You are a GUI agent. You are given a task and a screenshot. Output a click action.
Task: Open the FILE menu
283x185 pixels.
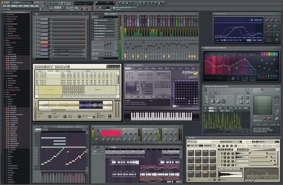(x=4, y=6)
